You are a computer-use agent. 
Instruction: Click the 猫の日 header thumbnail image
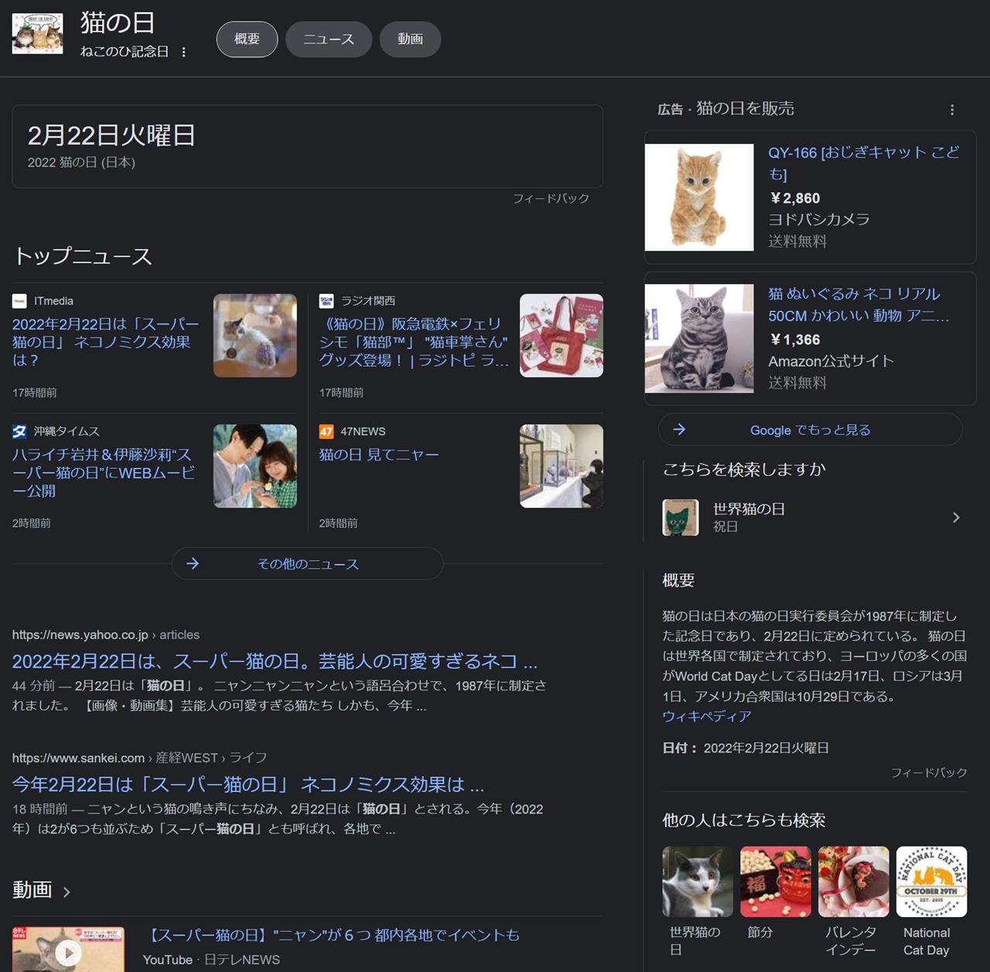[37, 33]
